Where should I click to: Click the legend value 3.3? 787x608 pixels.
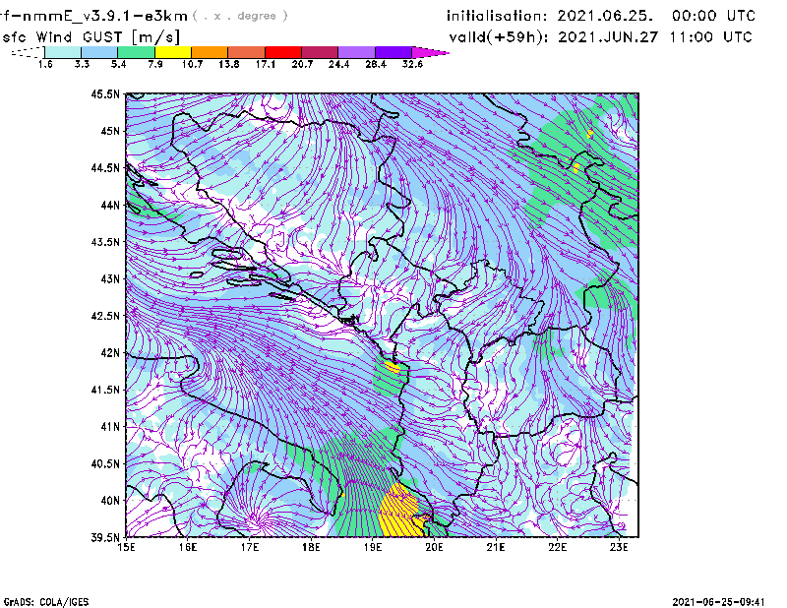point(82,64)
